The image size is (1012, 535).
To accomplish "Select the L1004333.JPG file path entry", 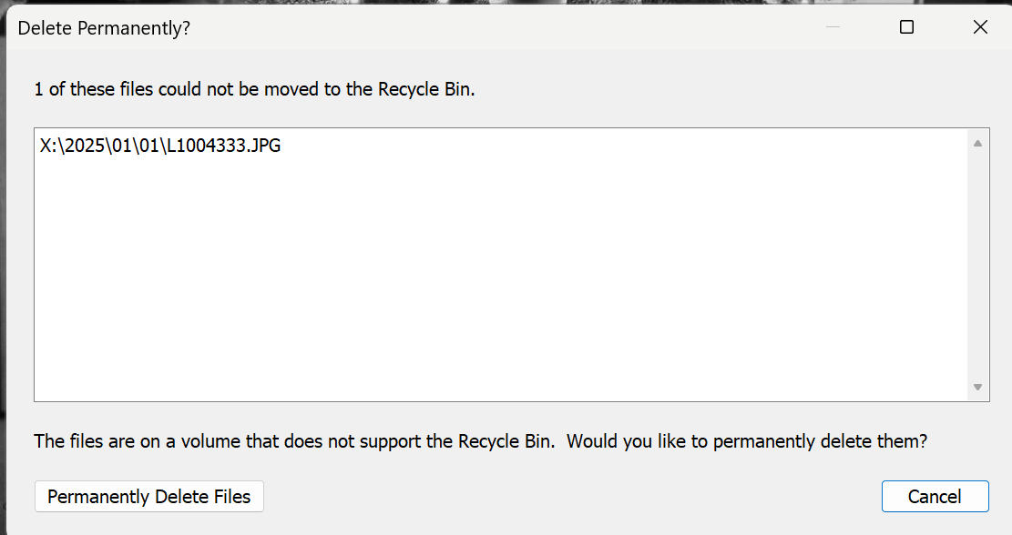I will tap(160, 146).
